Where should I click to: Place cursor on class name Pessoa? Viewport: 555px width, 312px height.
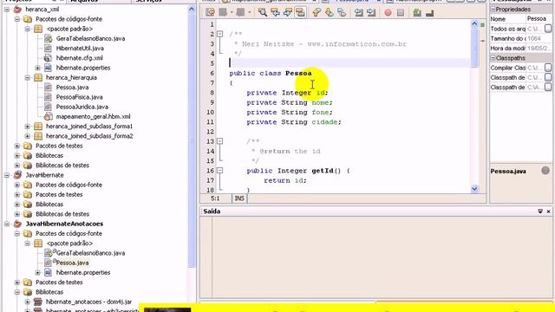pos(298,73)
